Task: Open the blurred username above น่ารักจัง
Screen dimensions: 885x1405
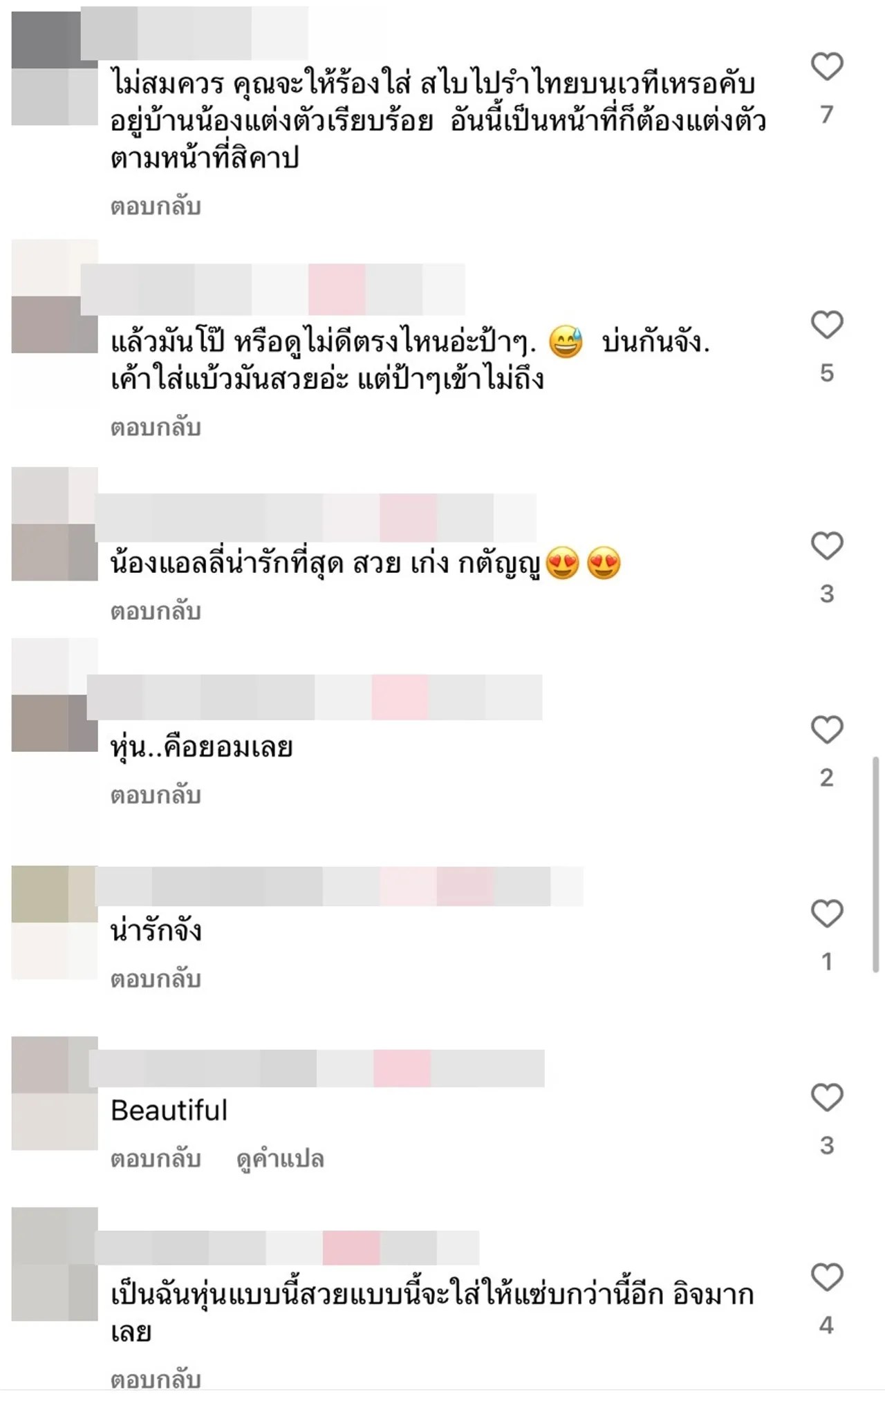Action: pos(339,886)
